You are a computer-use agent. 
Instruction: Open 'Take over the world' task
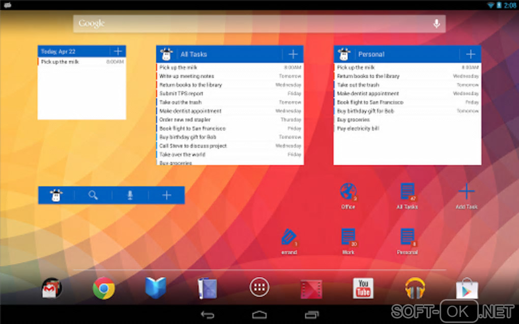[229, 154]
